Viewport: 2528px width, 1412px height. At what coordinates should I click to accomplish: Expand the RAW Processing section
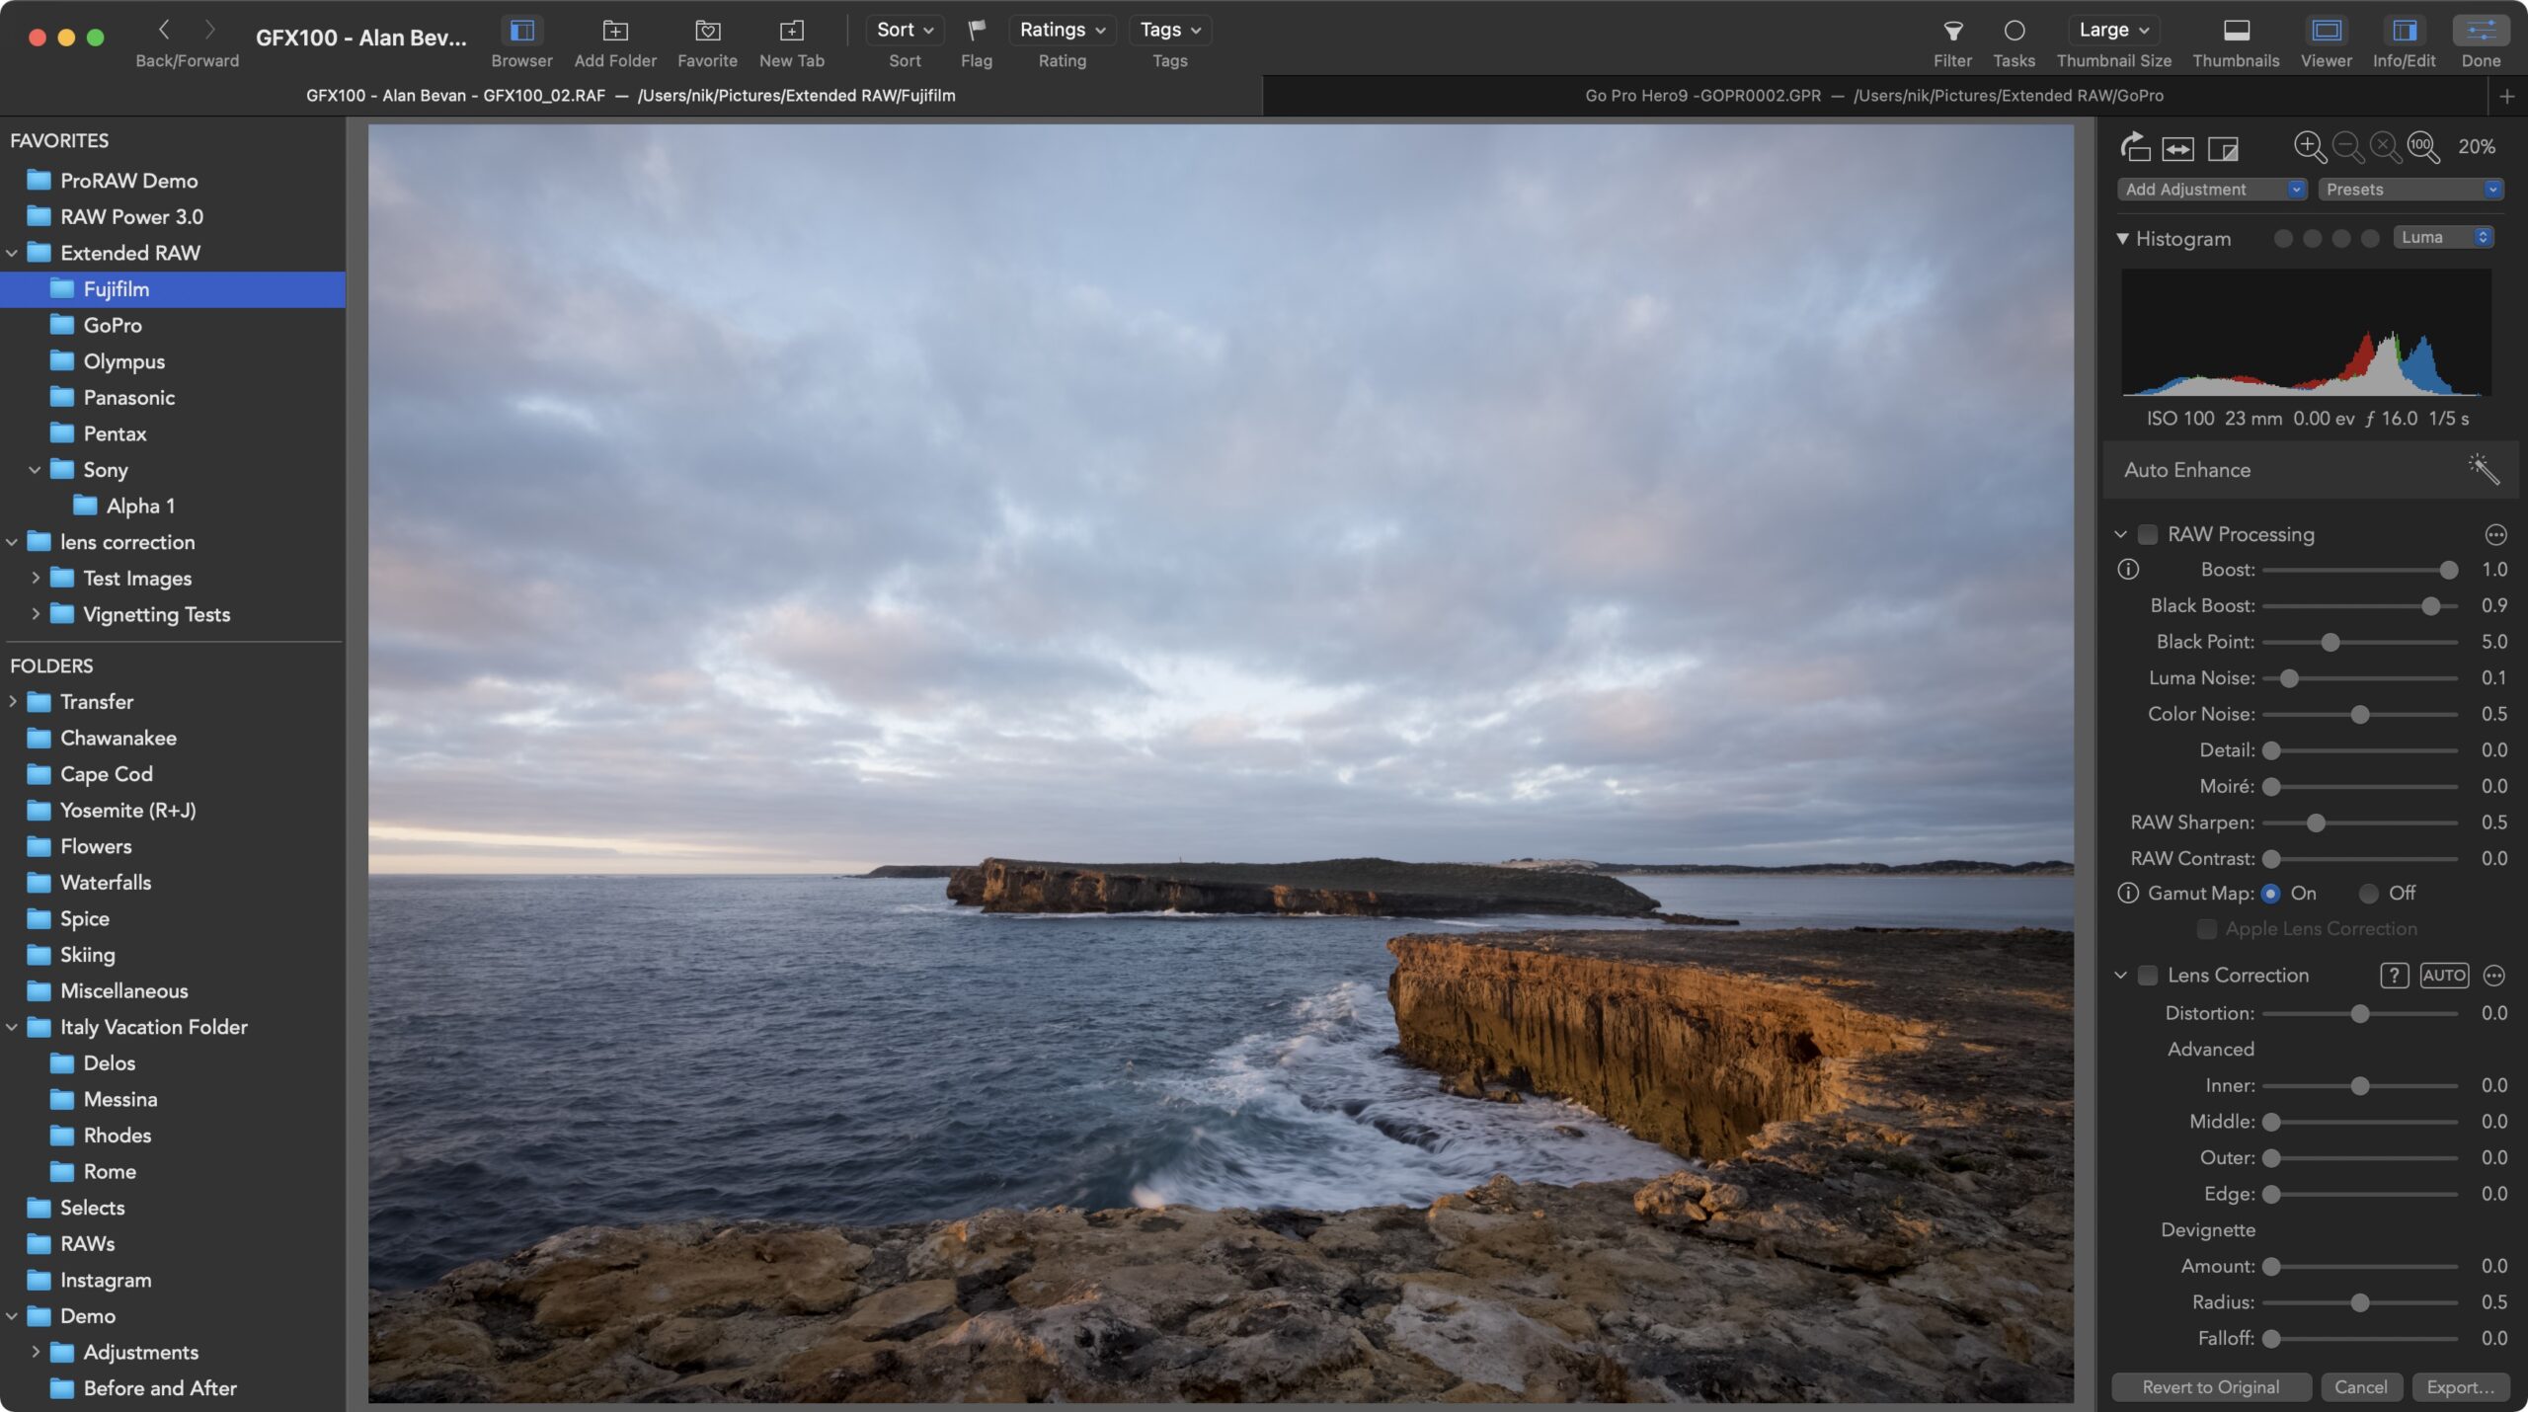[x=2120, y=533]
